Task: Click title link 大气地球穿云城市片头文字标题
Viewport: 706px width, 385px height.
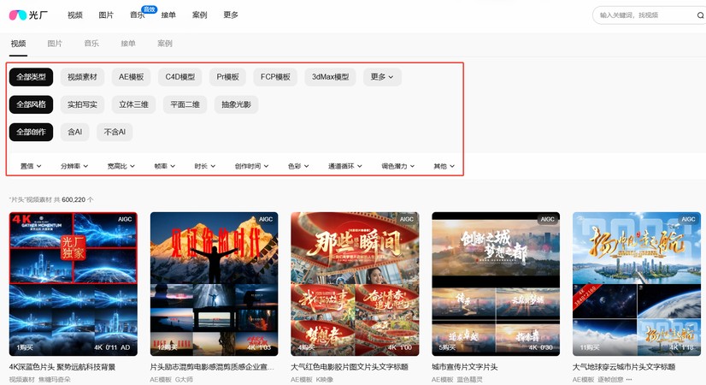Action: click(x=624, y=367)
